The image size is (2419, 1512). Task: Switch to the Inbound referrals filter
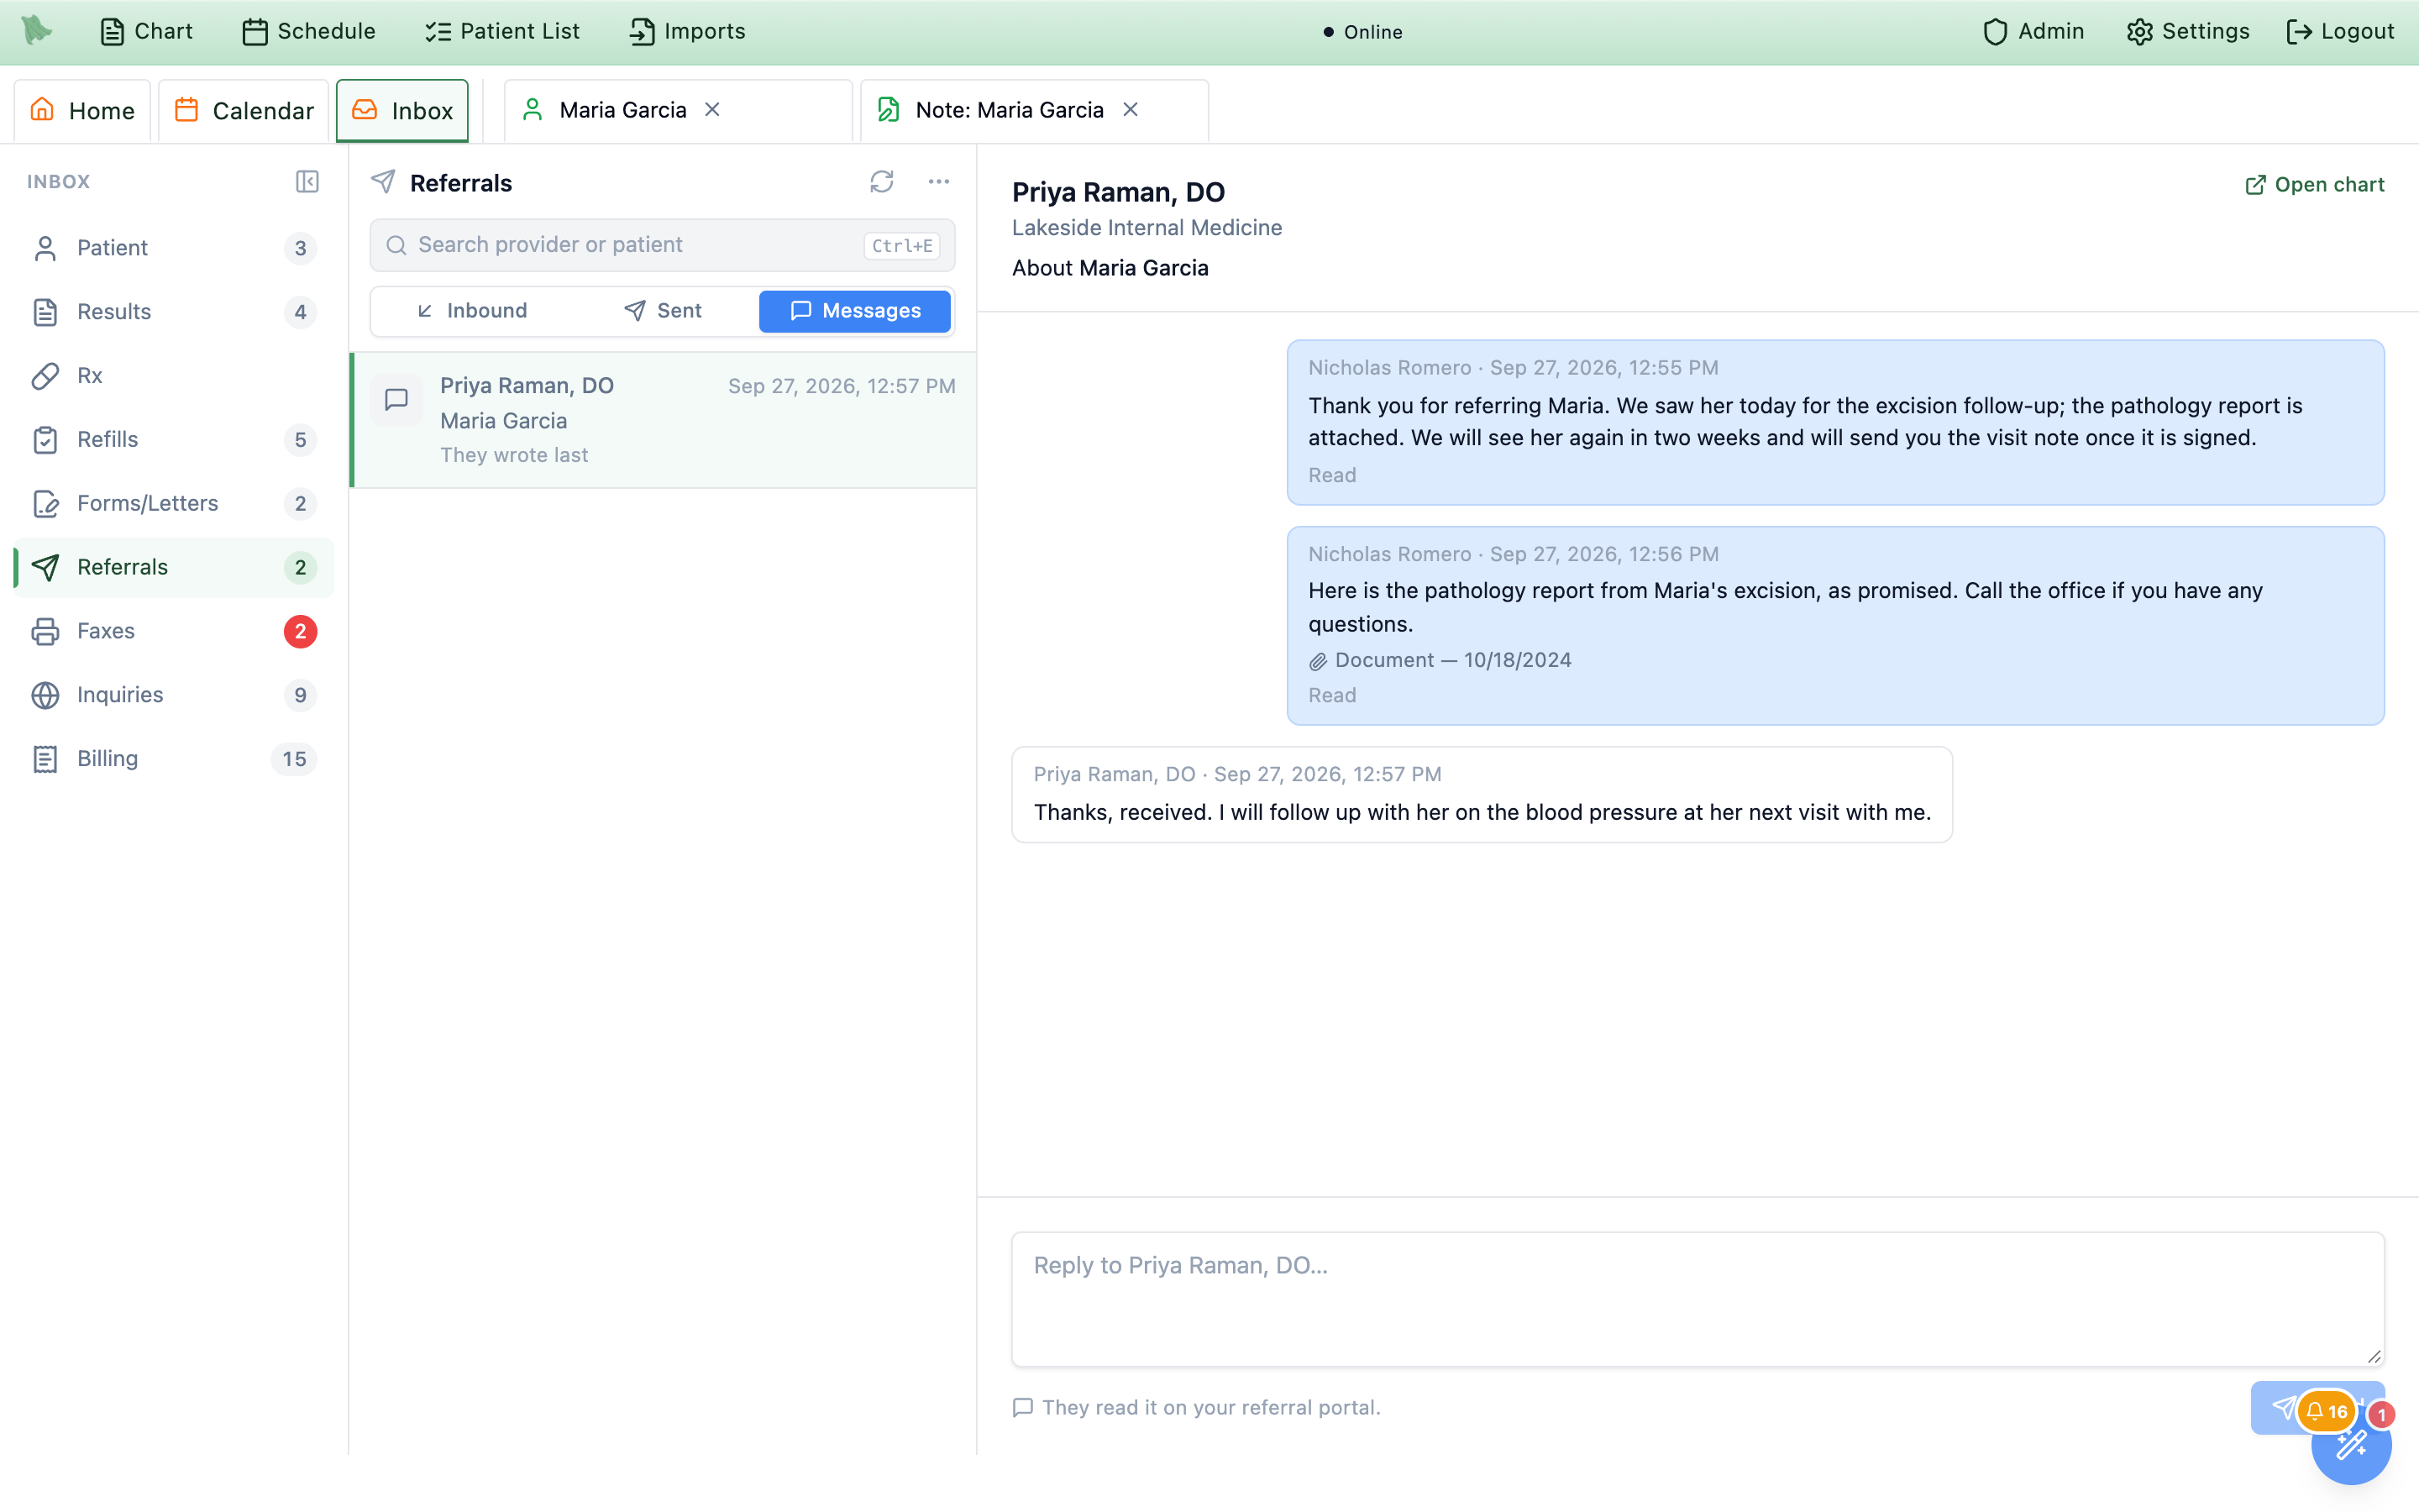[471, 311]
